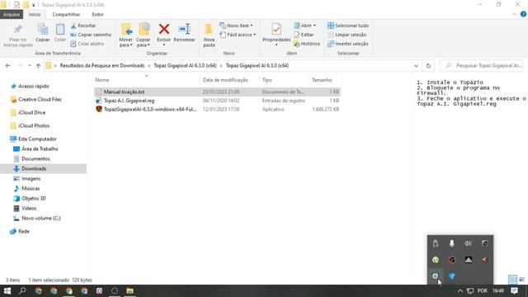528x297 pixels.
Task: Switch to the Compartilhar tab
Action: click(66, 15)
